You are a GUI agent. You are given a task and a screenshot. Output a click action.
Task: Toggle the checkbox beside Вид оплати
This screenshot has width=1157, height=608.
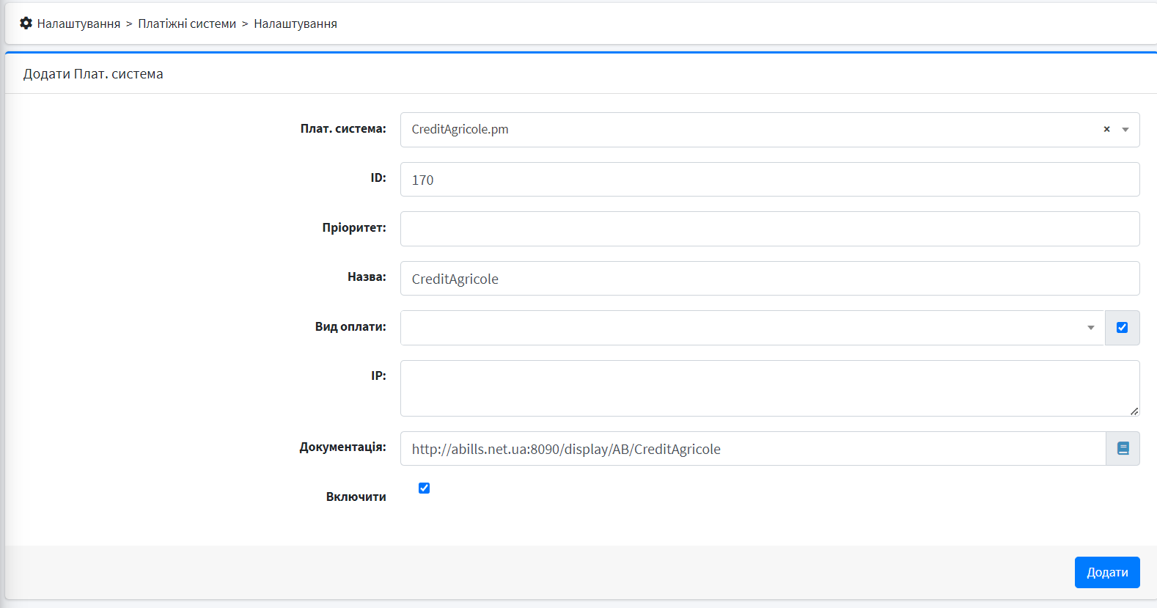click(1122, 328)
